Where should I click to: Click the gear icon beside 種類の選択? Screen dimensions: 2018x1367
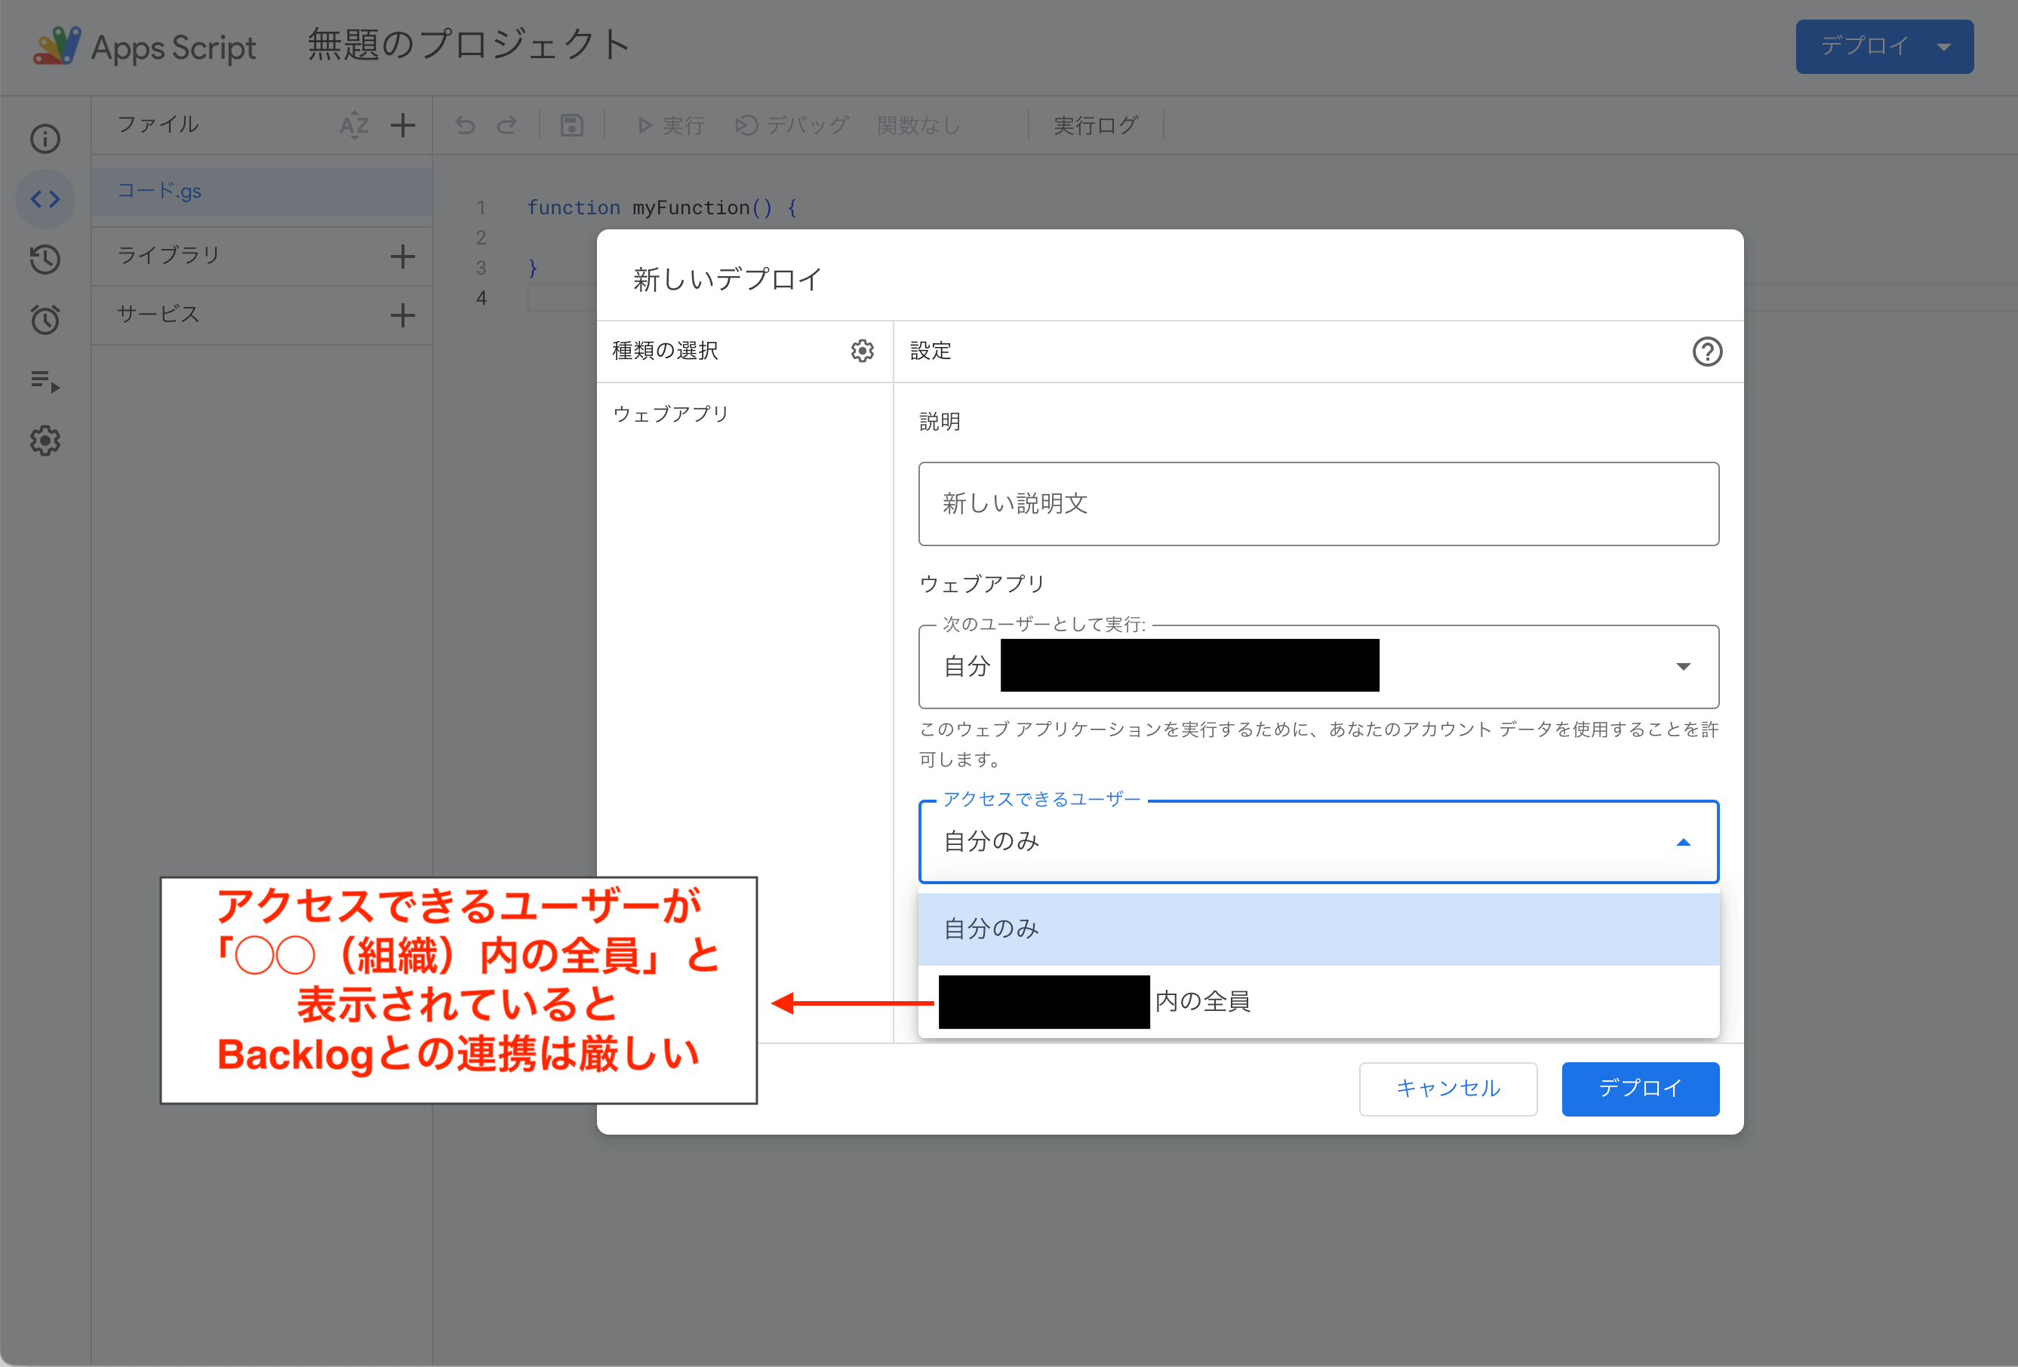[863, 351]
